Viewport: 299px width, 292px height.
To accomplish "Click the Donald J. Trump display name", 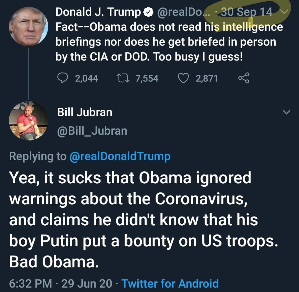I will tap(98, 12).
